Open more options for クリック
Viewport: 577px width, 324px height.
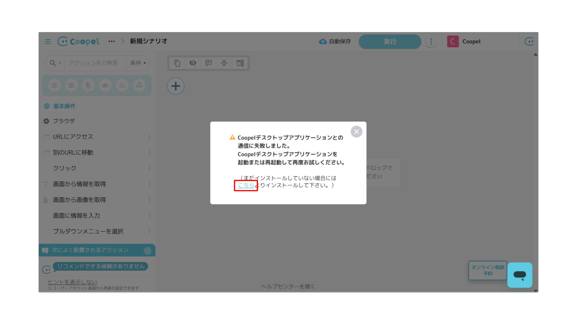[149, 168]
